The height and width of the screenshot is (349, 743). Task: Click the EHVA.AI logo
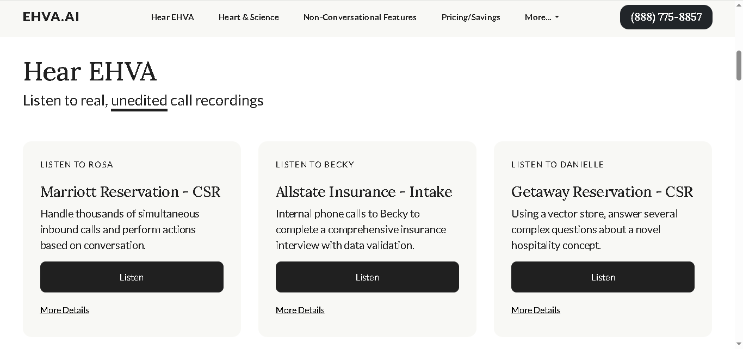[51, 17]
